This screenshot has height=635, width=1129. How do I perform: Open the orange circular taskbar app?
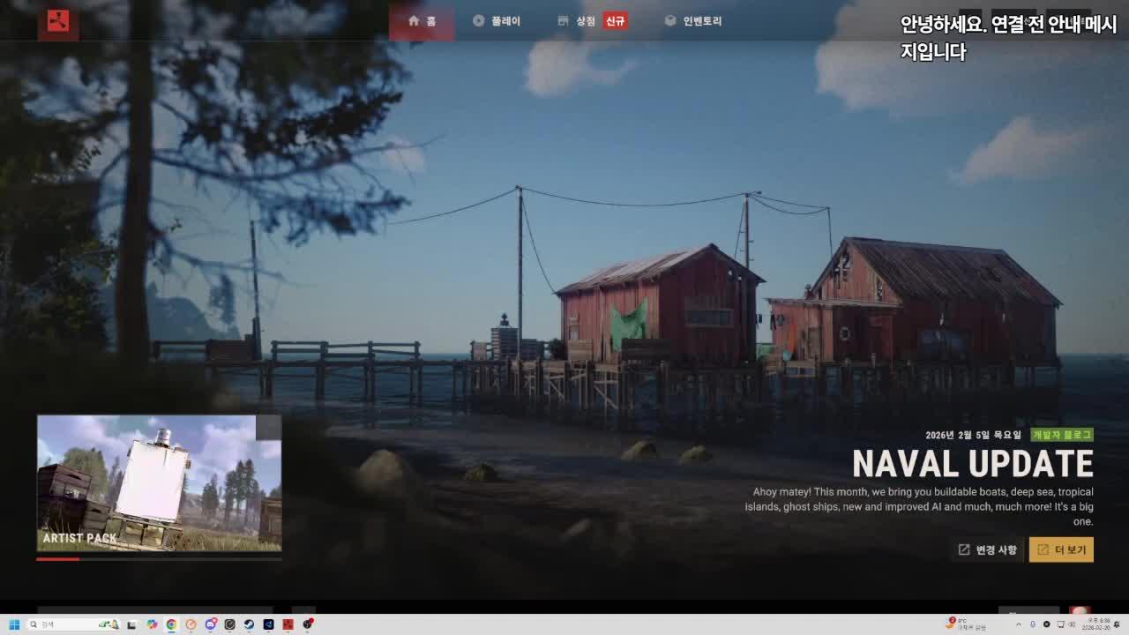(x=191, y=624)
